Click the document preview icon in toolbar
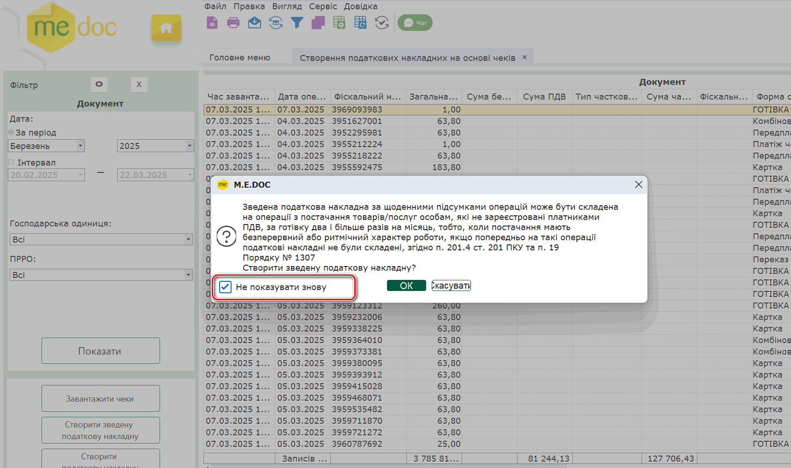791x468 pixels. pyautogui.click(x=212, y=23)
